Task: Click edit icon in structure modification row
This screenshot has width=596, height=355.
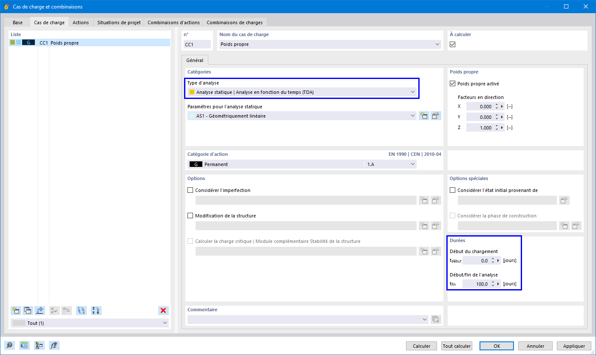Action: pos(436,226)
